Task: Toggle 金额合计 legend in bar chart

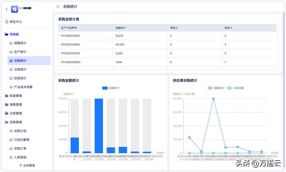Action: tap(111, 88)
